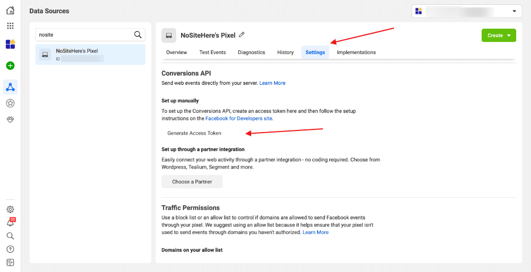Open the business account selector dropdown

tap(467, 11)
